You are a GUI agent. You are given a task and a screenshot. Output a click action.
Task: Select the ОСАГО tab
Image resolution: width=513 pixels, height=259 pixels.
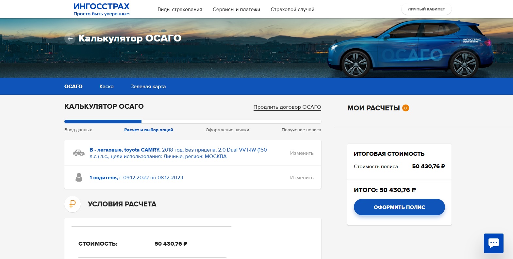73,87
